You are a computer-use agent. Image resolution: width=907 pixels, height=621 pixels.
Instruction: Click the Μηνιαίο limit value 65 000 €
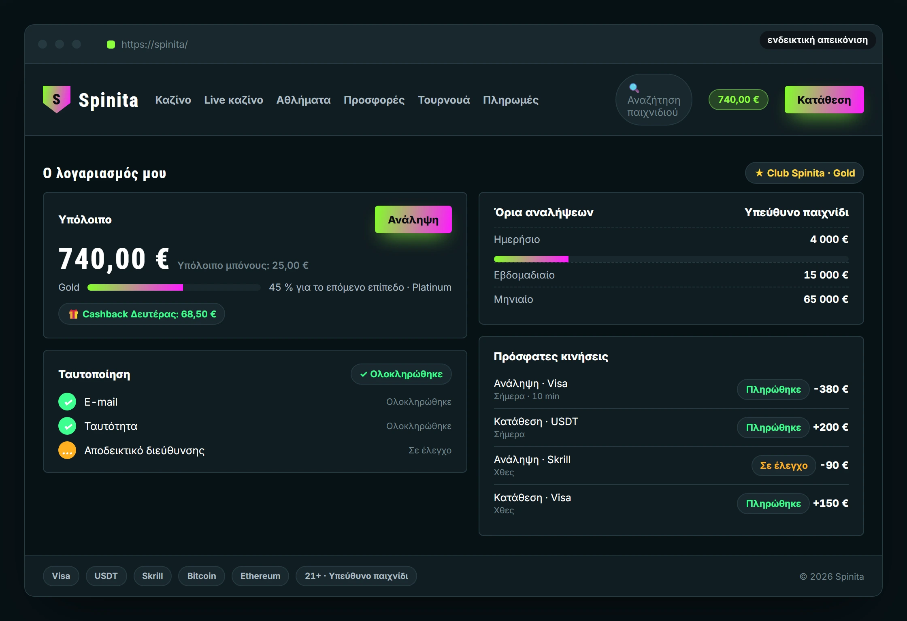826,299
